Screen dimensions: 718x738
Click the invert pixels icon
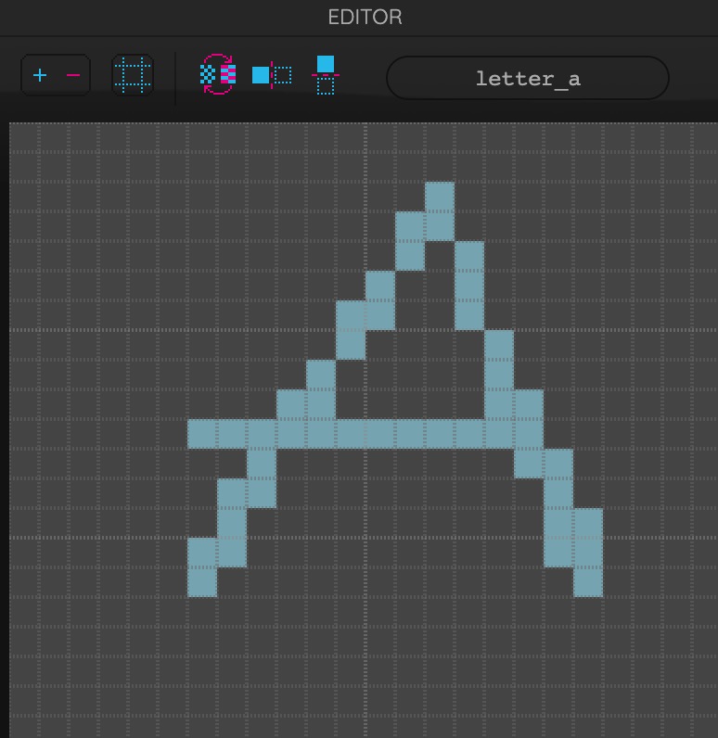click(217, 74)
